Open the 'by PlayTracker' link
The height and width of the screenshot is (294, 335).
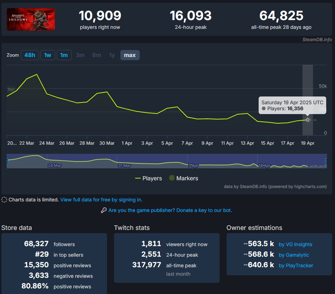[296, 265]
